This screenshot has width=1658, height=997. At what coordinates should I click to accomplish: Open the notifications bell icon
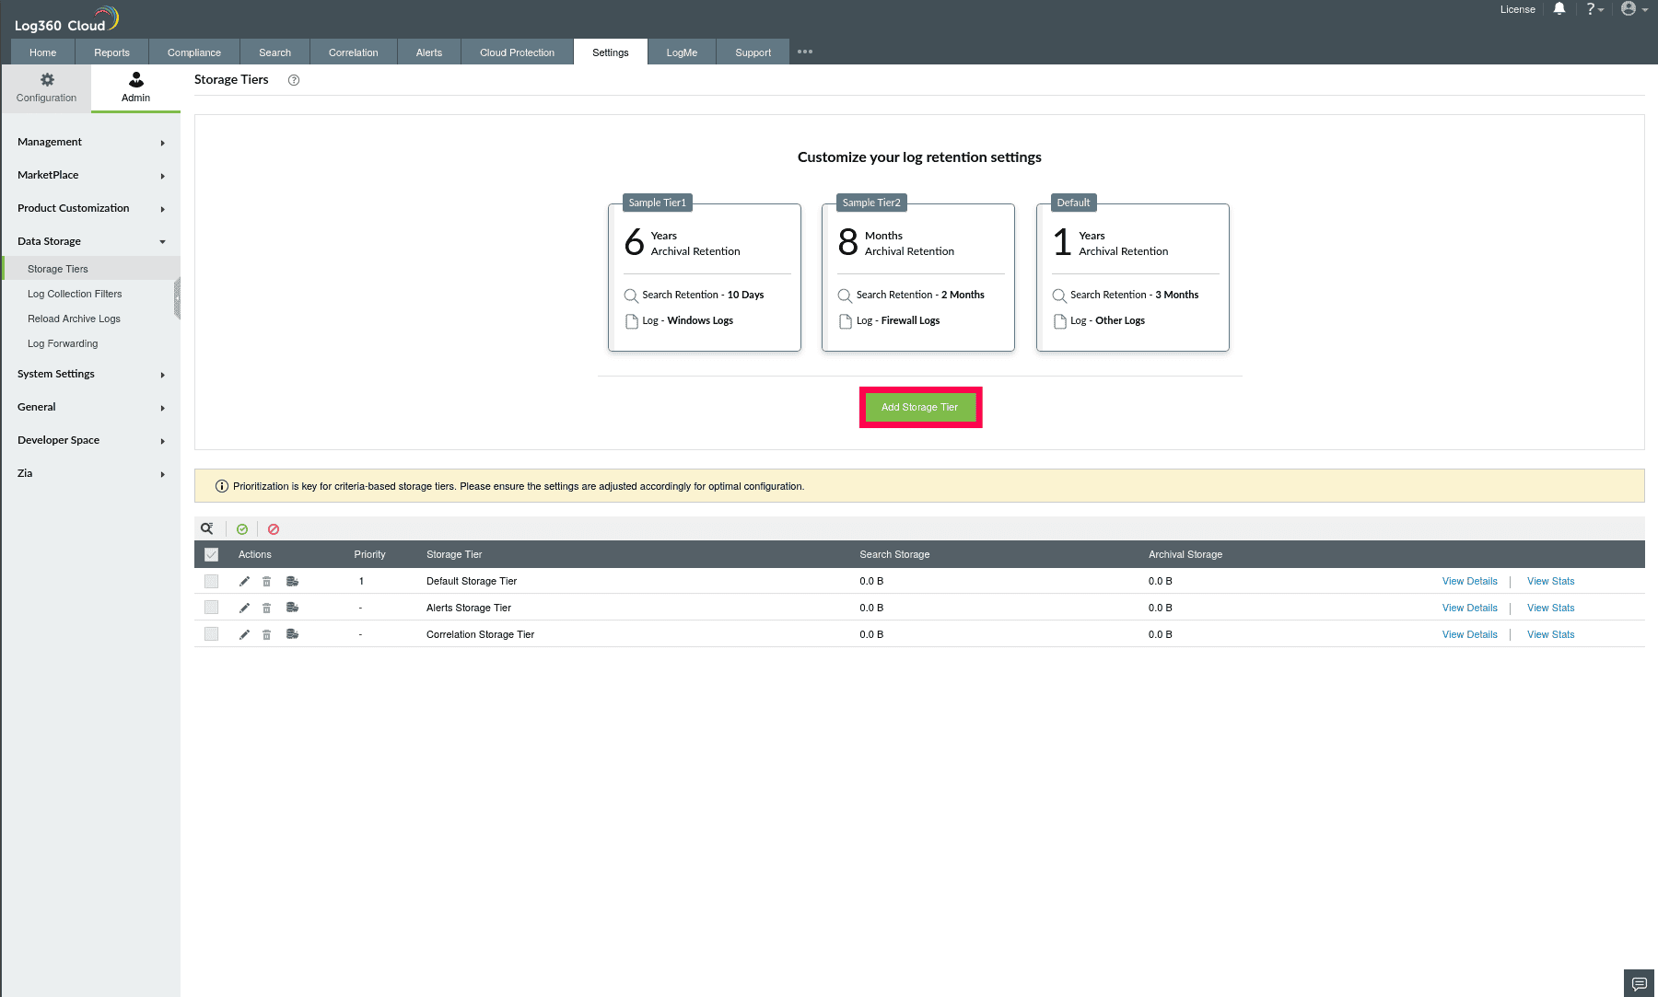coord(1559,8)
